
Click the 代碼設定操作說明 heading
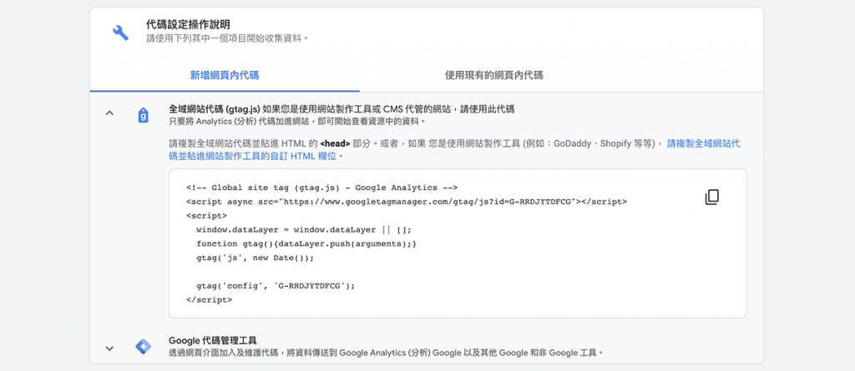pyautogui.click(x=188, y=24)
